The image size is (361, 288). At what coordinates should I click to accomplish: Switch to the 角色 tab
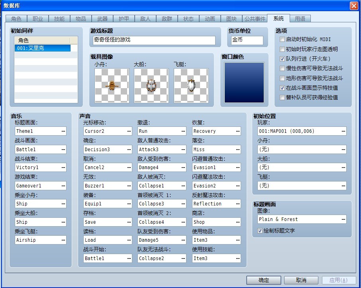tap(16, 19)
